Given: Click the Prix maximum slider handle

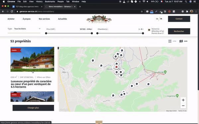Looking at the screenshot, I should coord(92,33).
